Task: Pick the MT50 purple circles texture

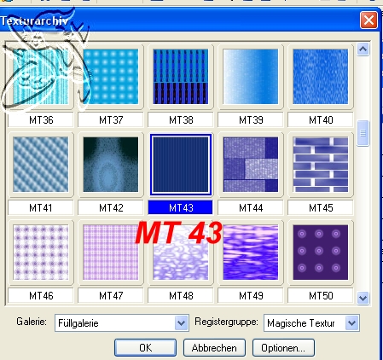Action: click(x=321, y=253)
